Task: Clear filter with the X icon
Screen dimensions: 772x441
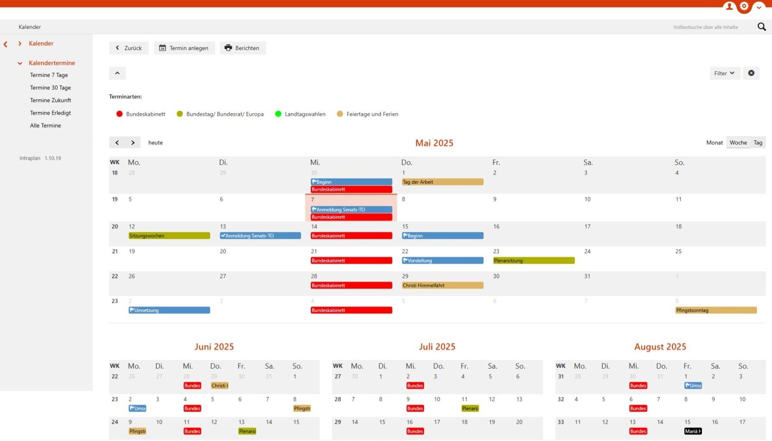Action: coord(751,73)
